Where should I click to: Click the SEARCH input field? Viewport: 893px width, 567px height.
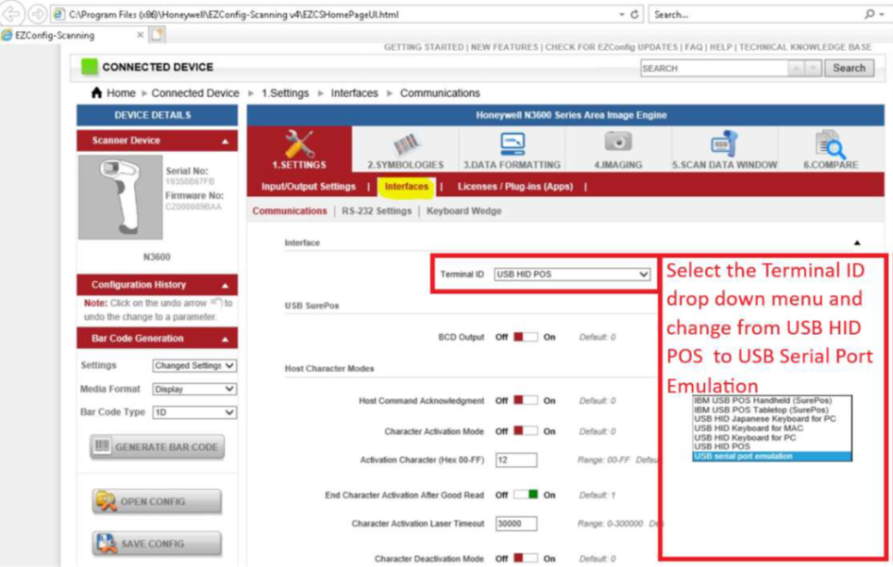714,69
